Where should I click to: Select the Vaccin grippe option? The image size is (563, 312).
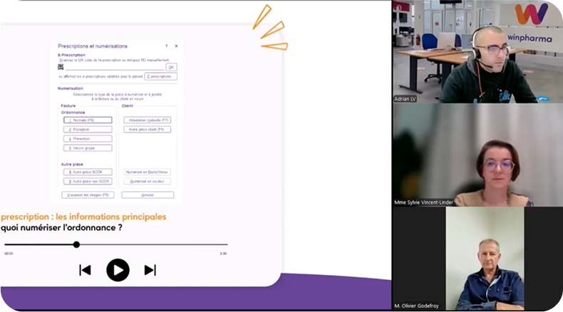click(88, 148)
